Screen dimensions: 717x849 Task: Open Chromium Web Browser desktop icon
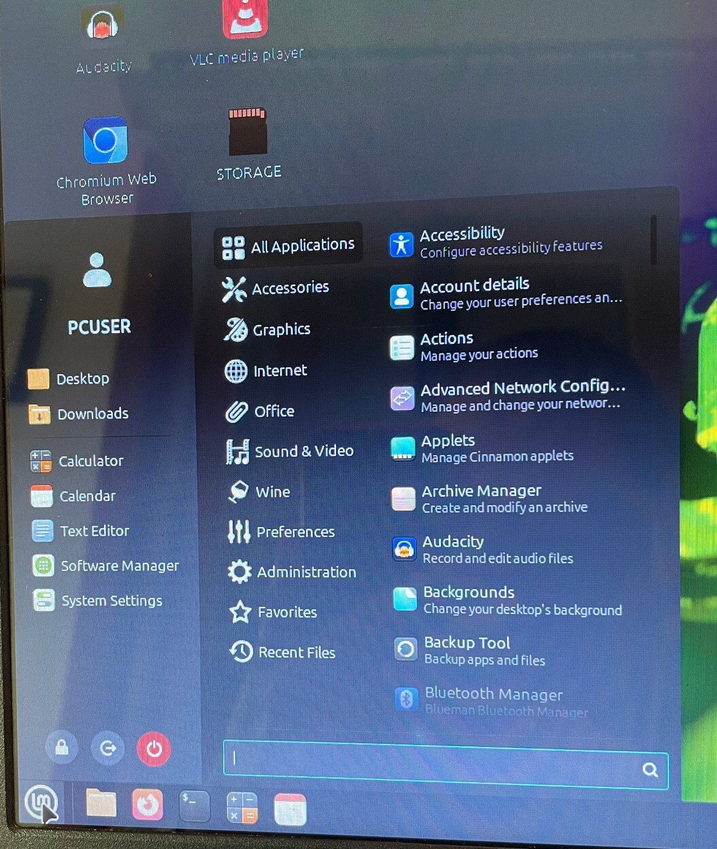click(x=106, y=161)
